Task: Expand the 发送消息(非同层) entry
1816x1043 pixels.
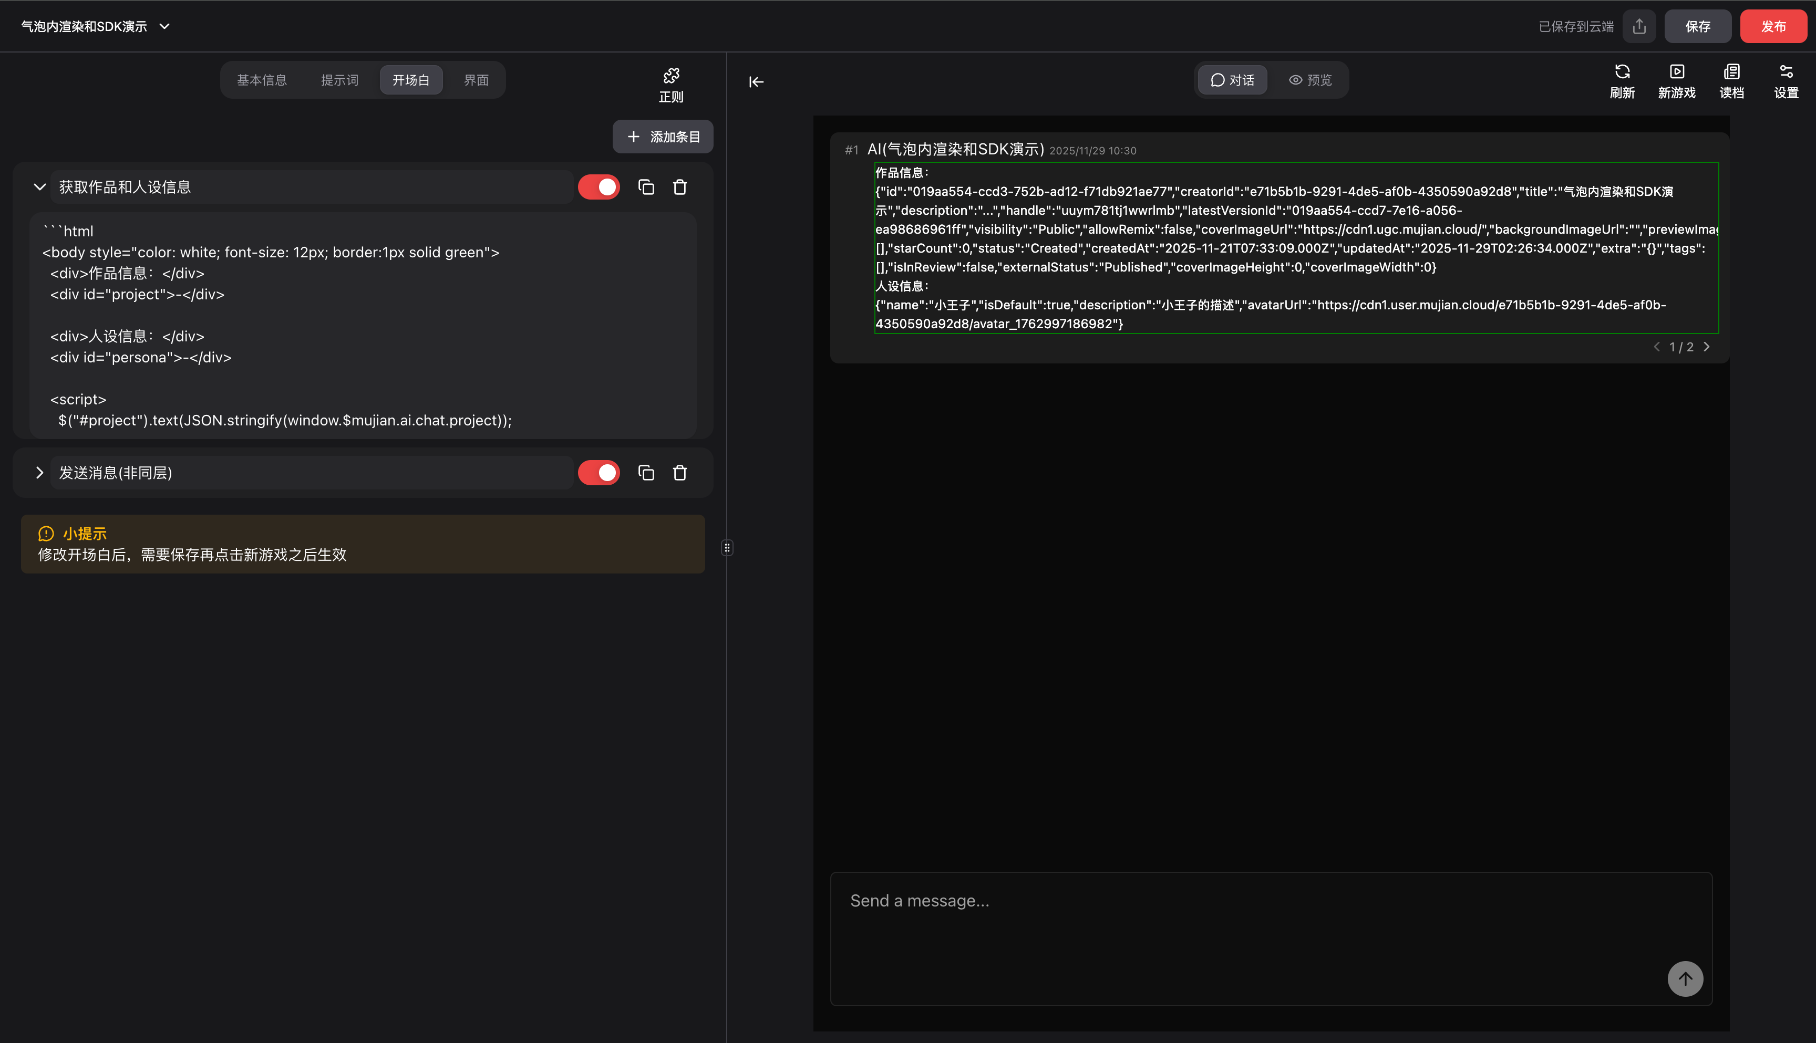Action: [x=40, y=473]
